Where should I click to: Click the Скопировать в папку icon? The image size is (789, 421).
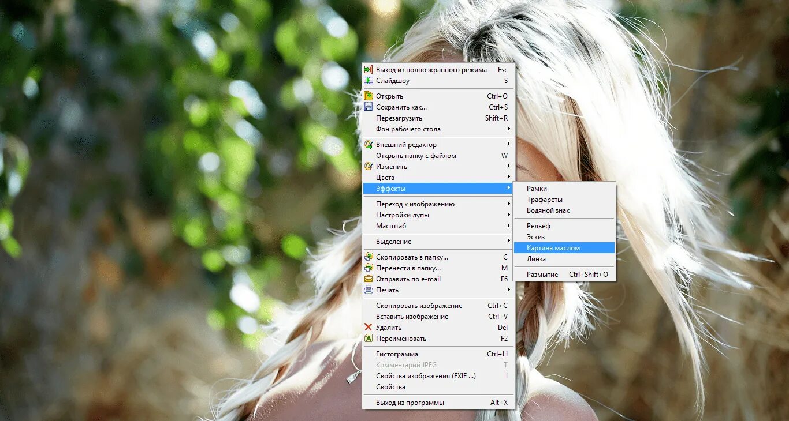point(368,257)
